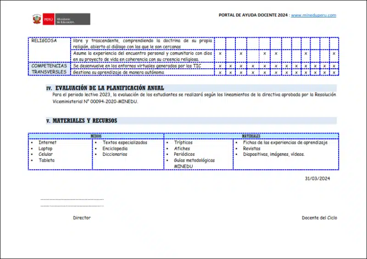The image size is (367, 259).
Task: Click the Docente del Ciclo label
Action: 319,218
